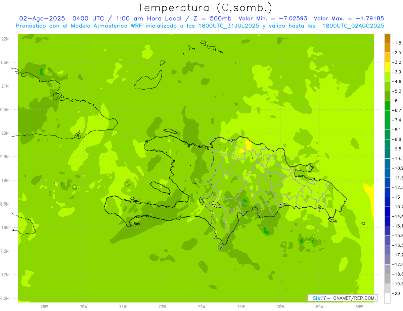This screenshot has width=403, height=311.
Task: Click the colorbar label '-9.5'
Action: pyautogui.click(x=397, y=149)
